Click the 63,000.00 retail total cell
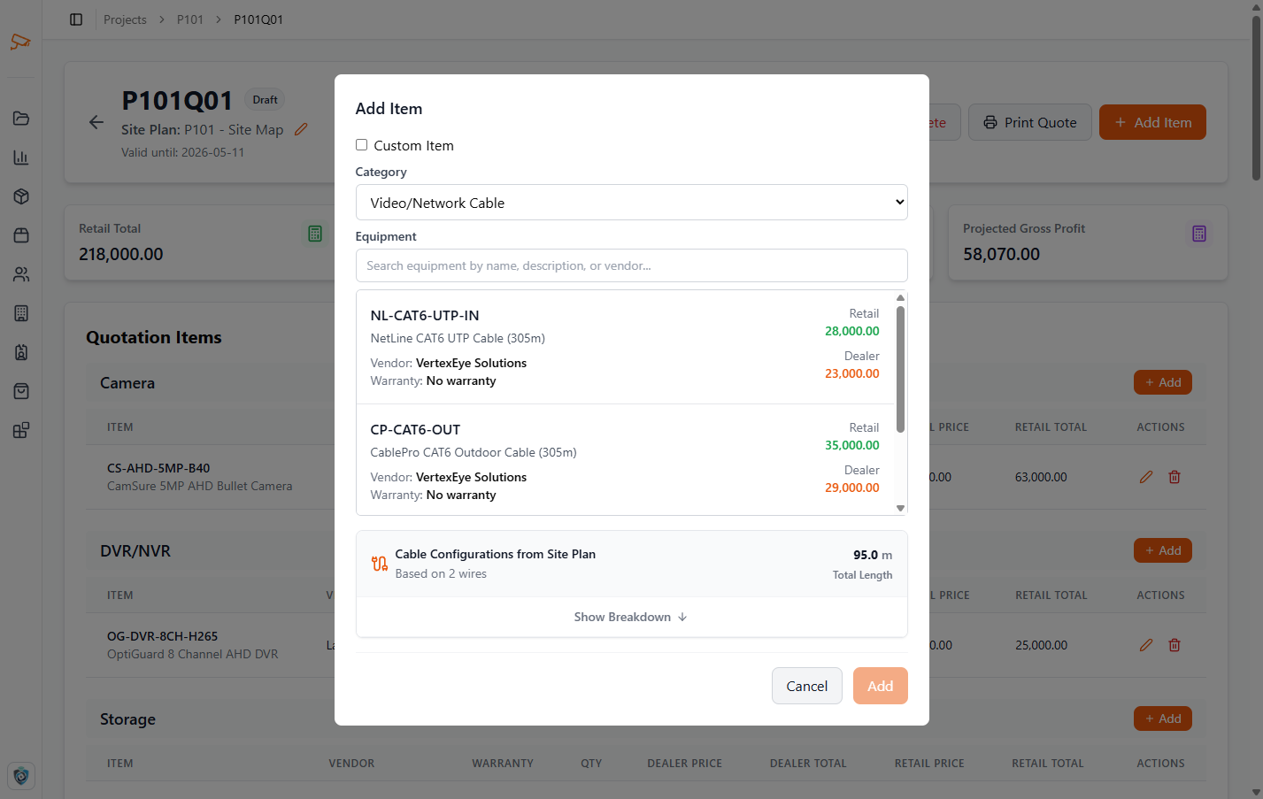This screenshot has width=1263, height=799. [1041, 477]
